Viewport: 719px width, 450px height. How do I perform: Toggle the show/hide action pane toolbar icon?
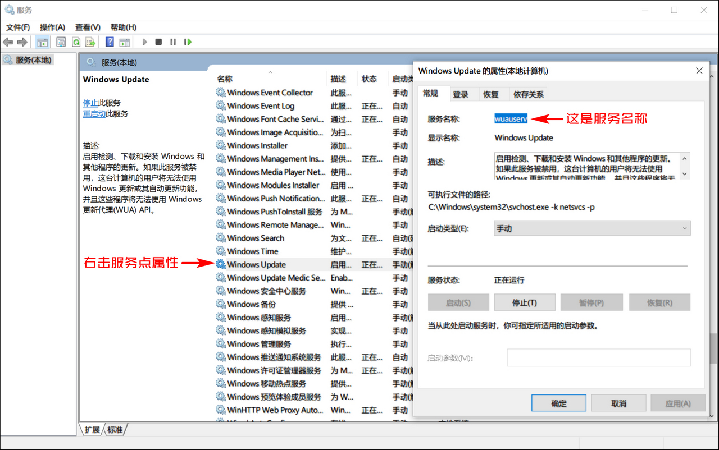click(125, 42)
